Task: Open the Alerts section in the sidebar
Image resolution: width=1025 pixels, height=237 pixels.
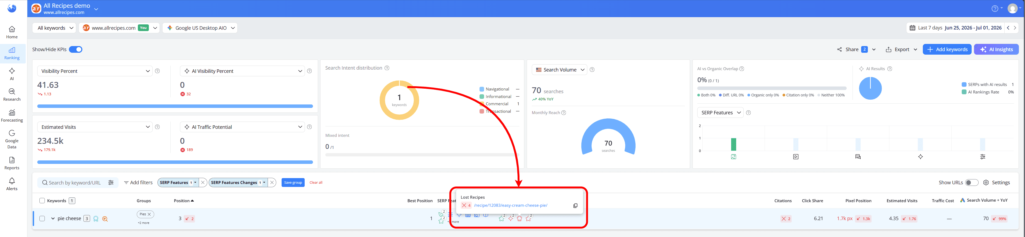Action: point(12,184)
